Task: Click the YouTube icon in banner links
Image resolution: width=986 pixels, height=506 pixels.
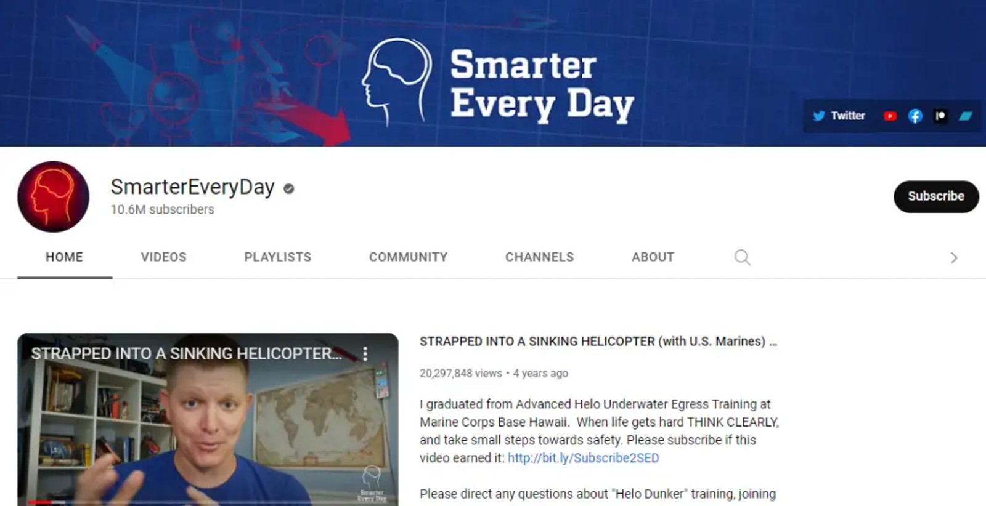Action: click(890, 116)
